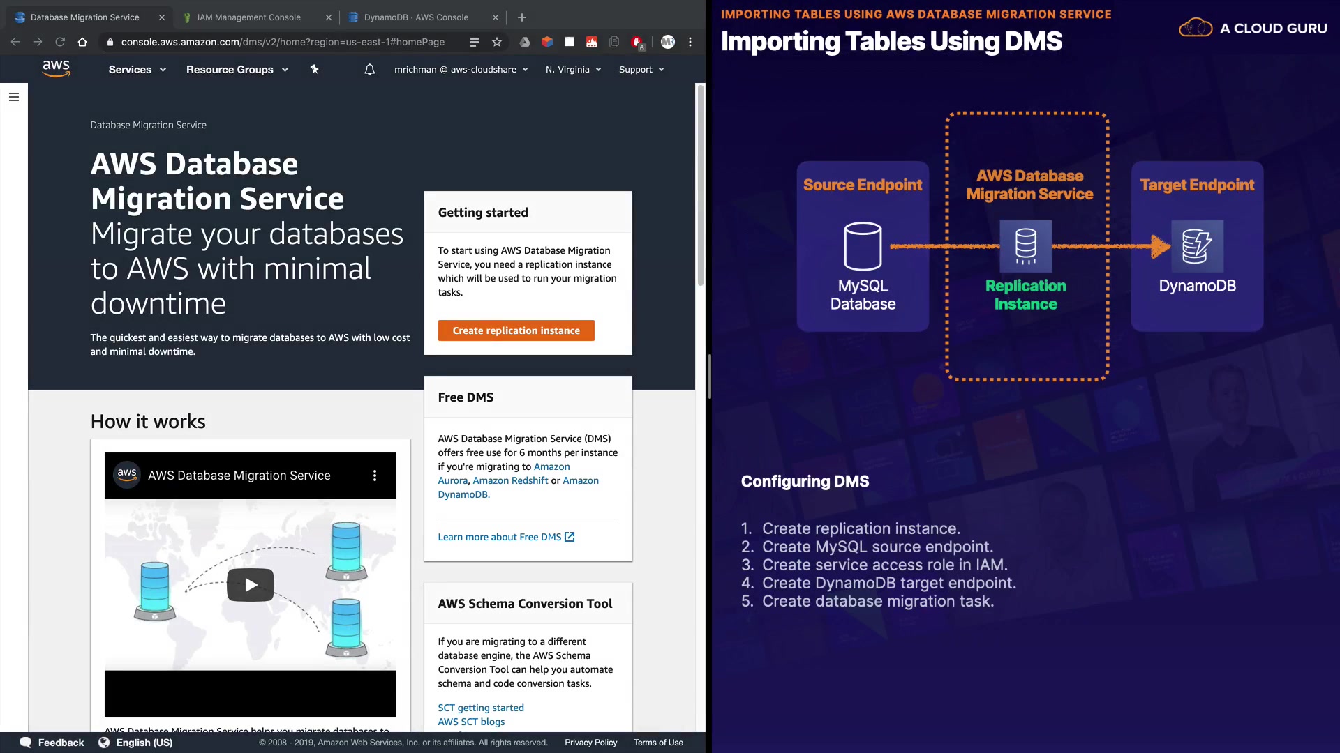1340x753 pixels.
Task: Click the browser home icon
Action: [82, 42]
